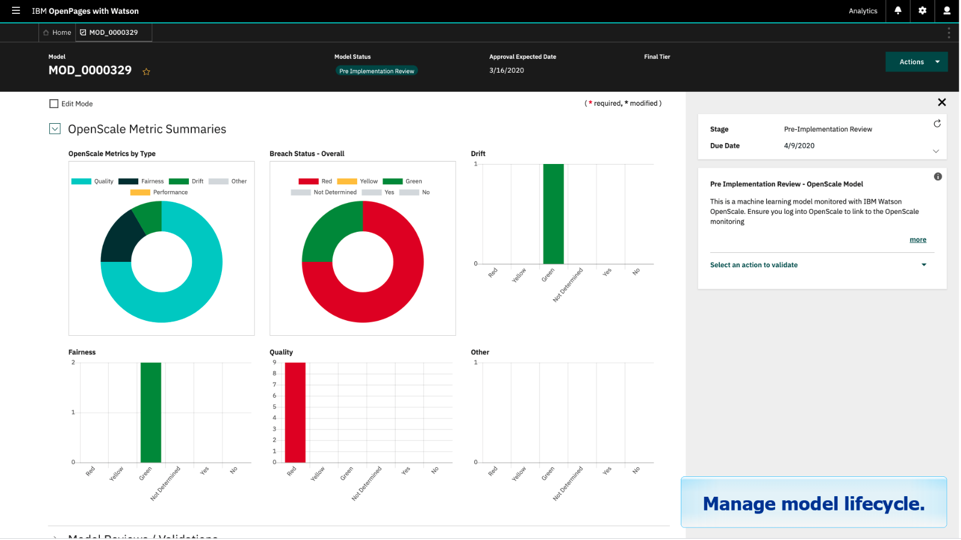
Task: Click the Home tab
Action: pos(57,32)
